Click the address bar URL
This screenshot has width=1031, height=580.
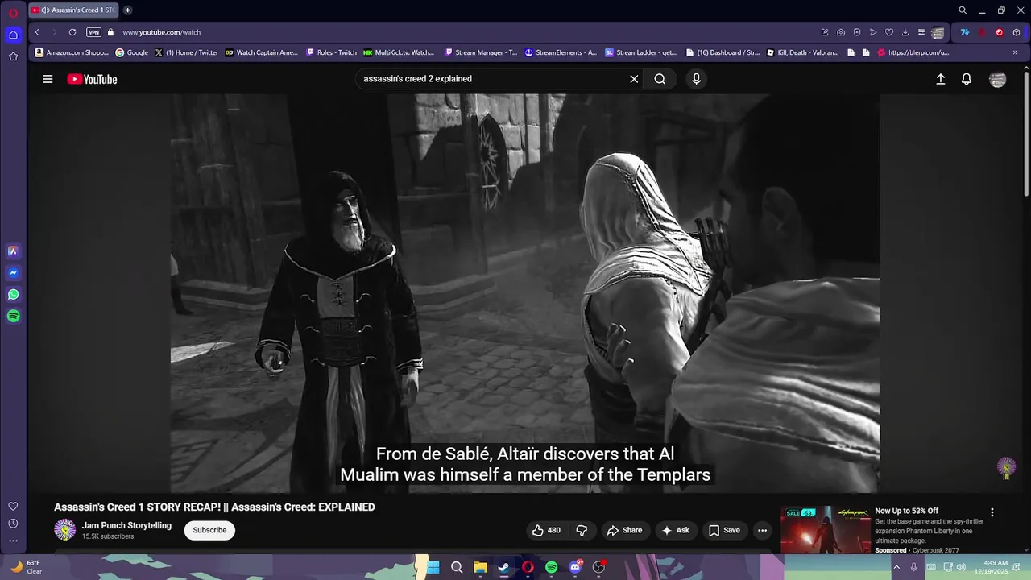click(x=162, y=32)
